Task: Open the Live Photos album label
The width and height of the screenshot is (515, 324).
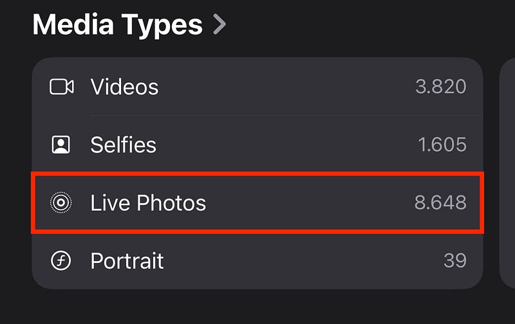Action: point(148,203)
